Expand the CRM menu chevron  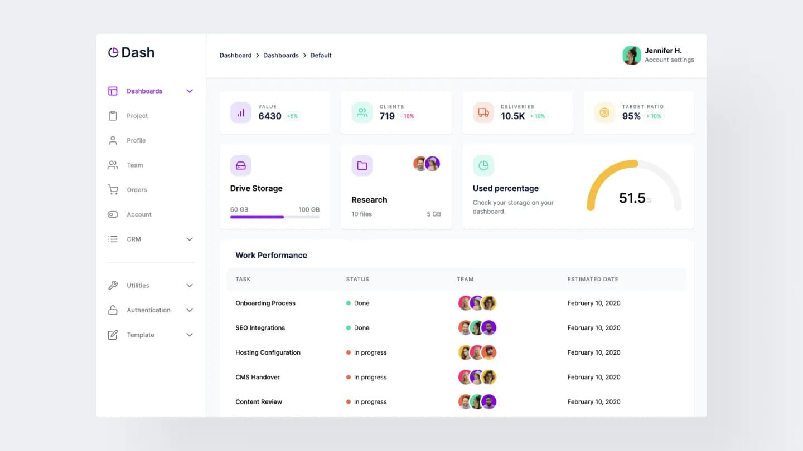tap(190, 239)
